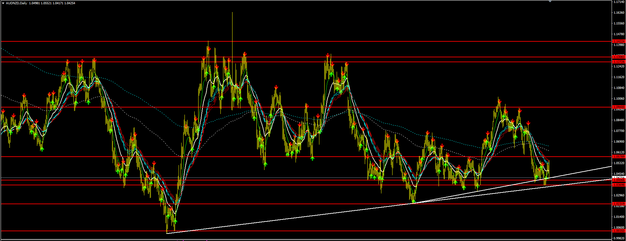Select the red level label 1.12726
This screenshot has height=241, width=626.
point(619,62)
